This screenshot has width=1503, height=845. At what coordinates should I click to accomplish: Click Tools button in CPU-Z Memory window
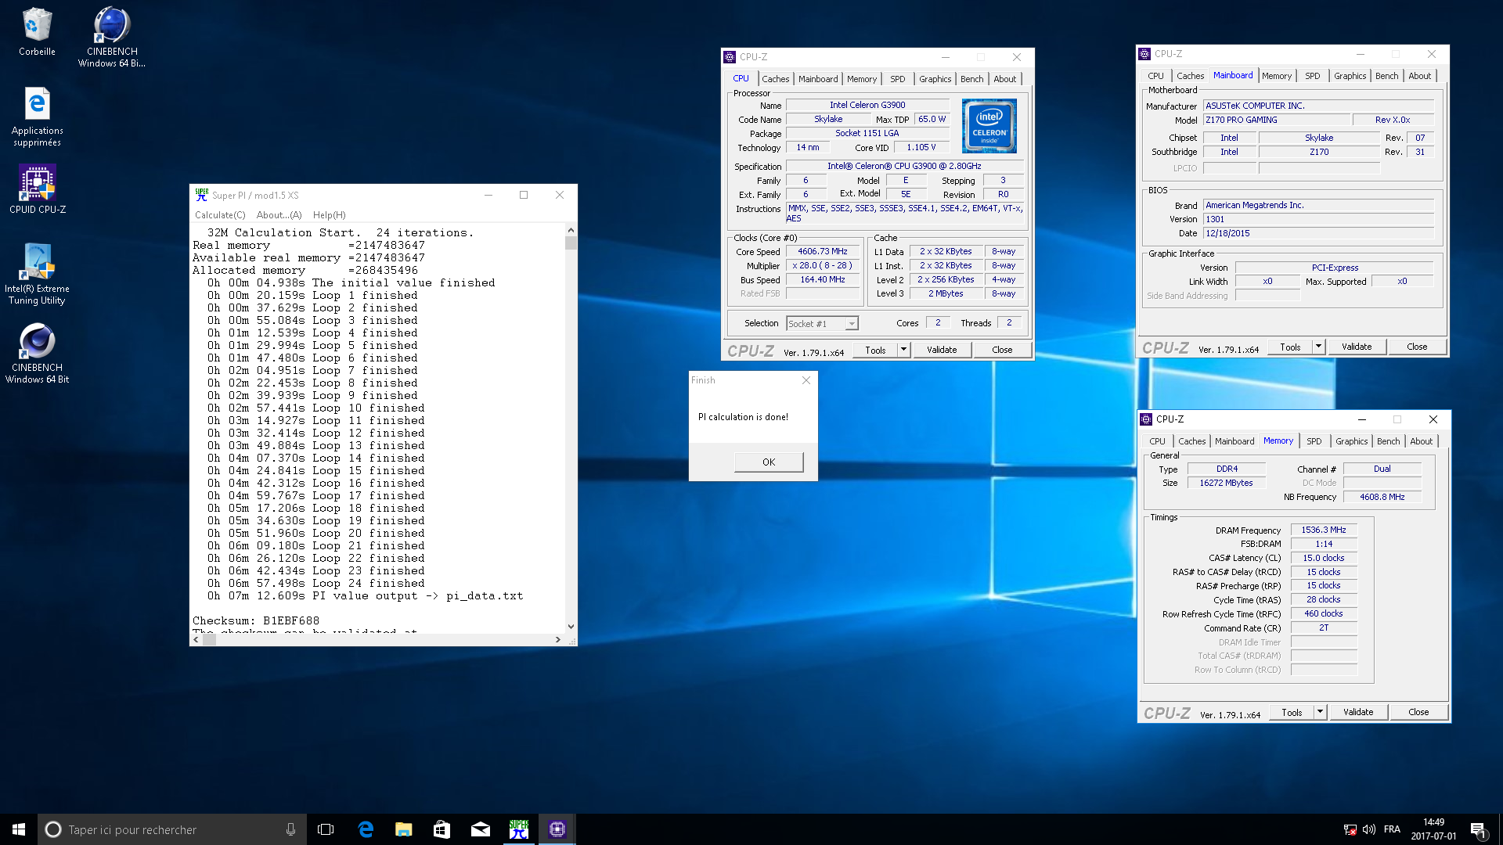(1292, 712)
